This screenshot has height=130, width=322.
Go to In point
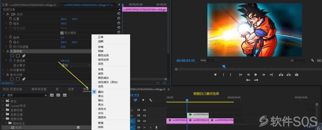tap(241, 75)
